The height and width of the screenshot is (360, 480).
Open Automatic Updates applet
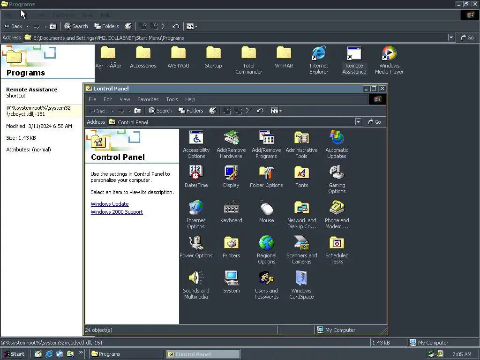337,144
